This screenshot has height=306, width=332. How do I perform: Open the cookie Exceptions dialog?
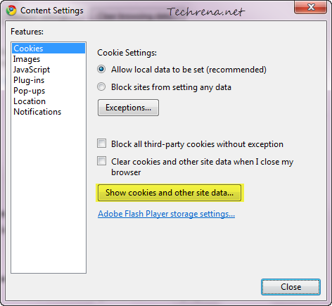[x=128, y=108]
